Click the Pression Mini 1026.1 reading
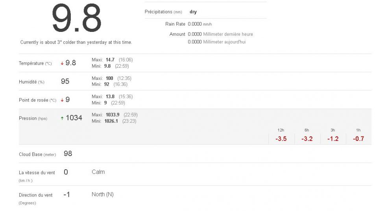This screenshot has height=211, width=375. click(111, 121)
